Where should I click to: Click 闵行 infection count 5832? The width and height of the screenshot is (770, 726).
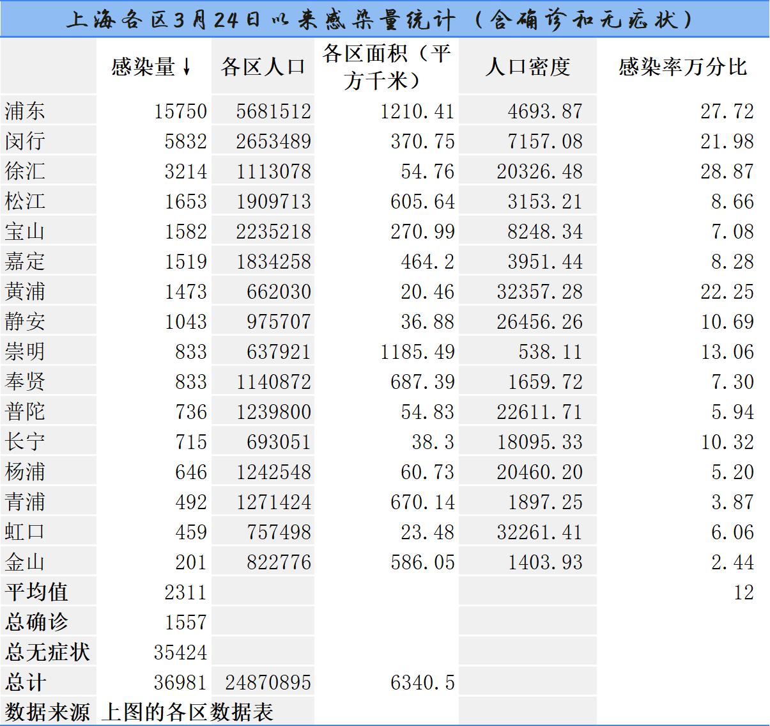click(x=186, y=141)
